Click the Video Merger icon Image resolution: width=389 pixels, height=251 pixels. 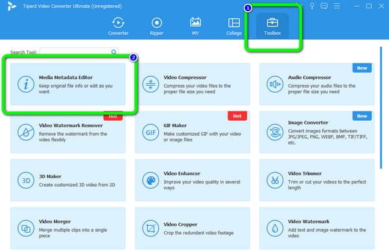pyautogui.click(x=26, y=228)
